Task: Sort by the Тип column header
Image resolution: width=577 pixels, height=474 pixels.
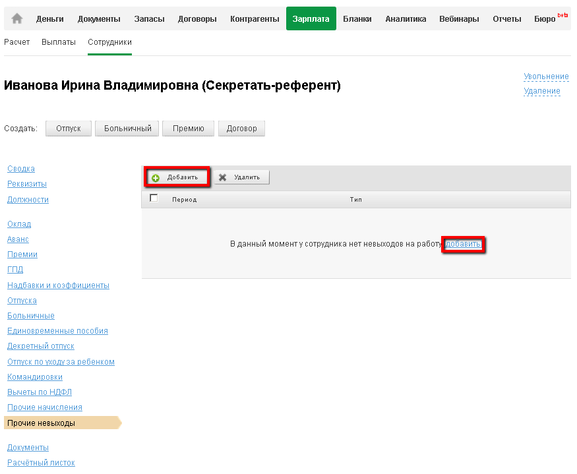Action: tap(356, 200)
